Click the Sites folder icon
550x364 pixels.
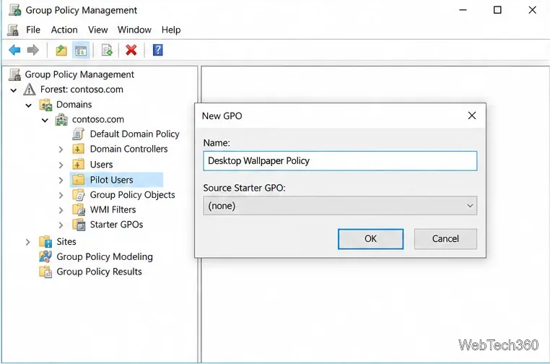[45, 241]
